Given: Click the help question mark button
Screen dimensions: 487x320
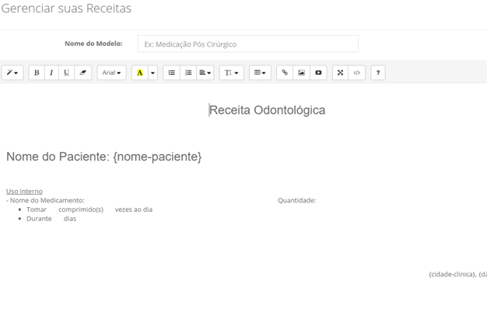Looking at the screenshot, I should pos(378,72).
